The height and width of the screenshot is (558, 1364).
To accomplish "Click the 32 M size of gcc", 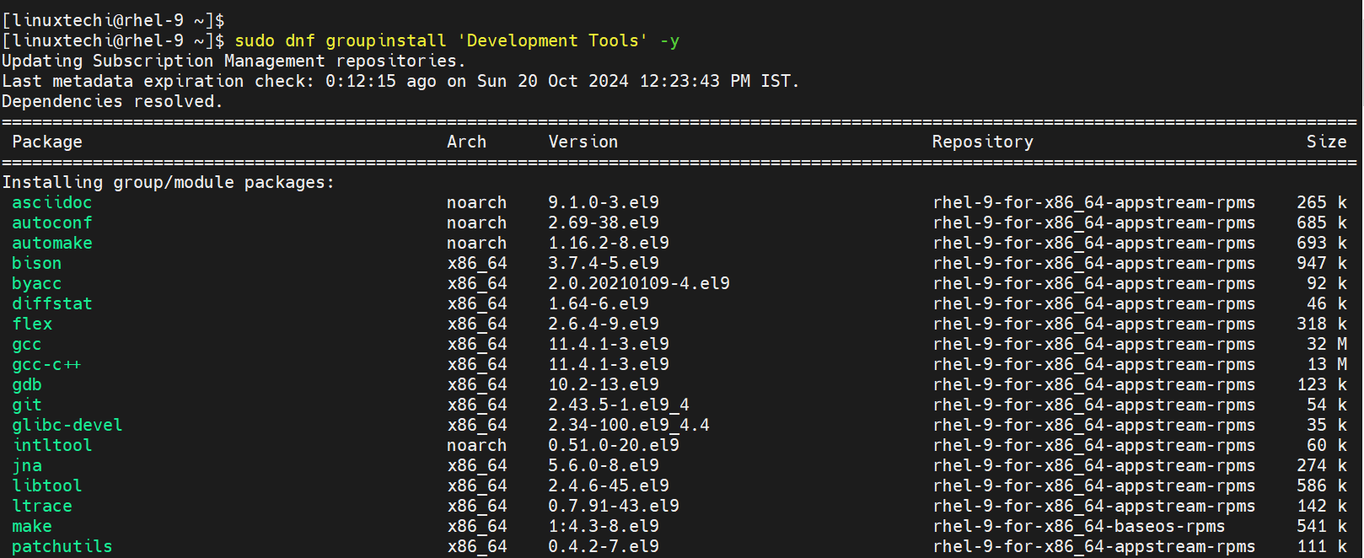I will (1326, 344).
